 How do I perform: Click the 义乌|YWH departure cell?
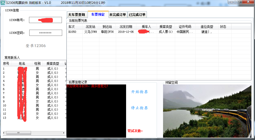91,32
